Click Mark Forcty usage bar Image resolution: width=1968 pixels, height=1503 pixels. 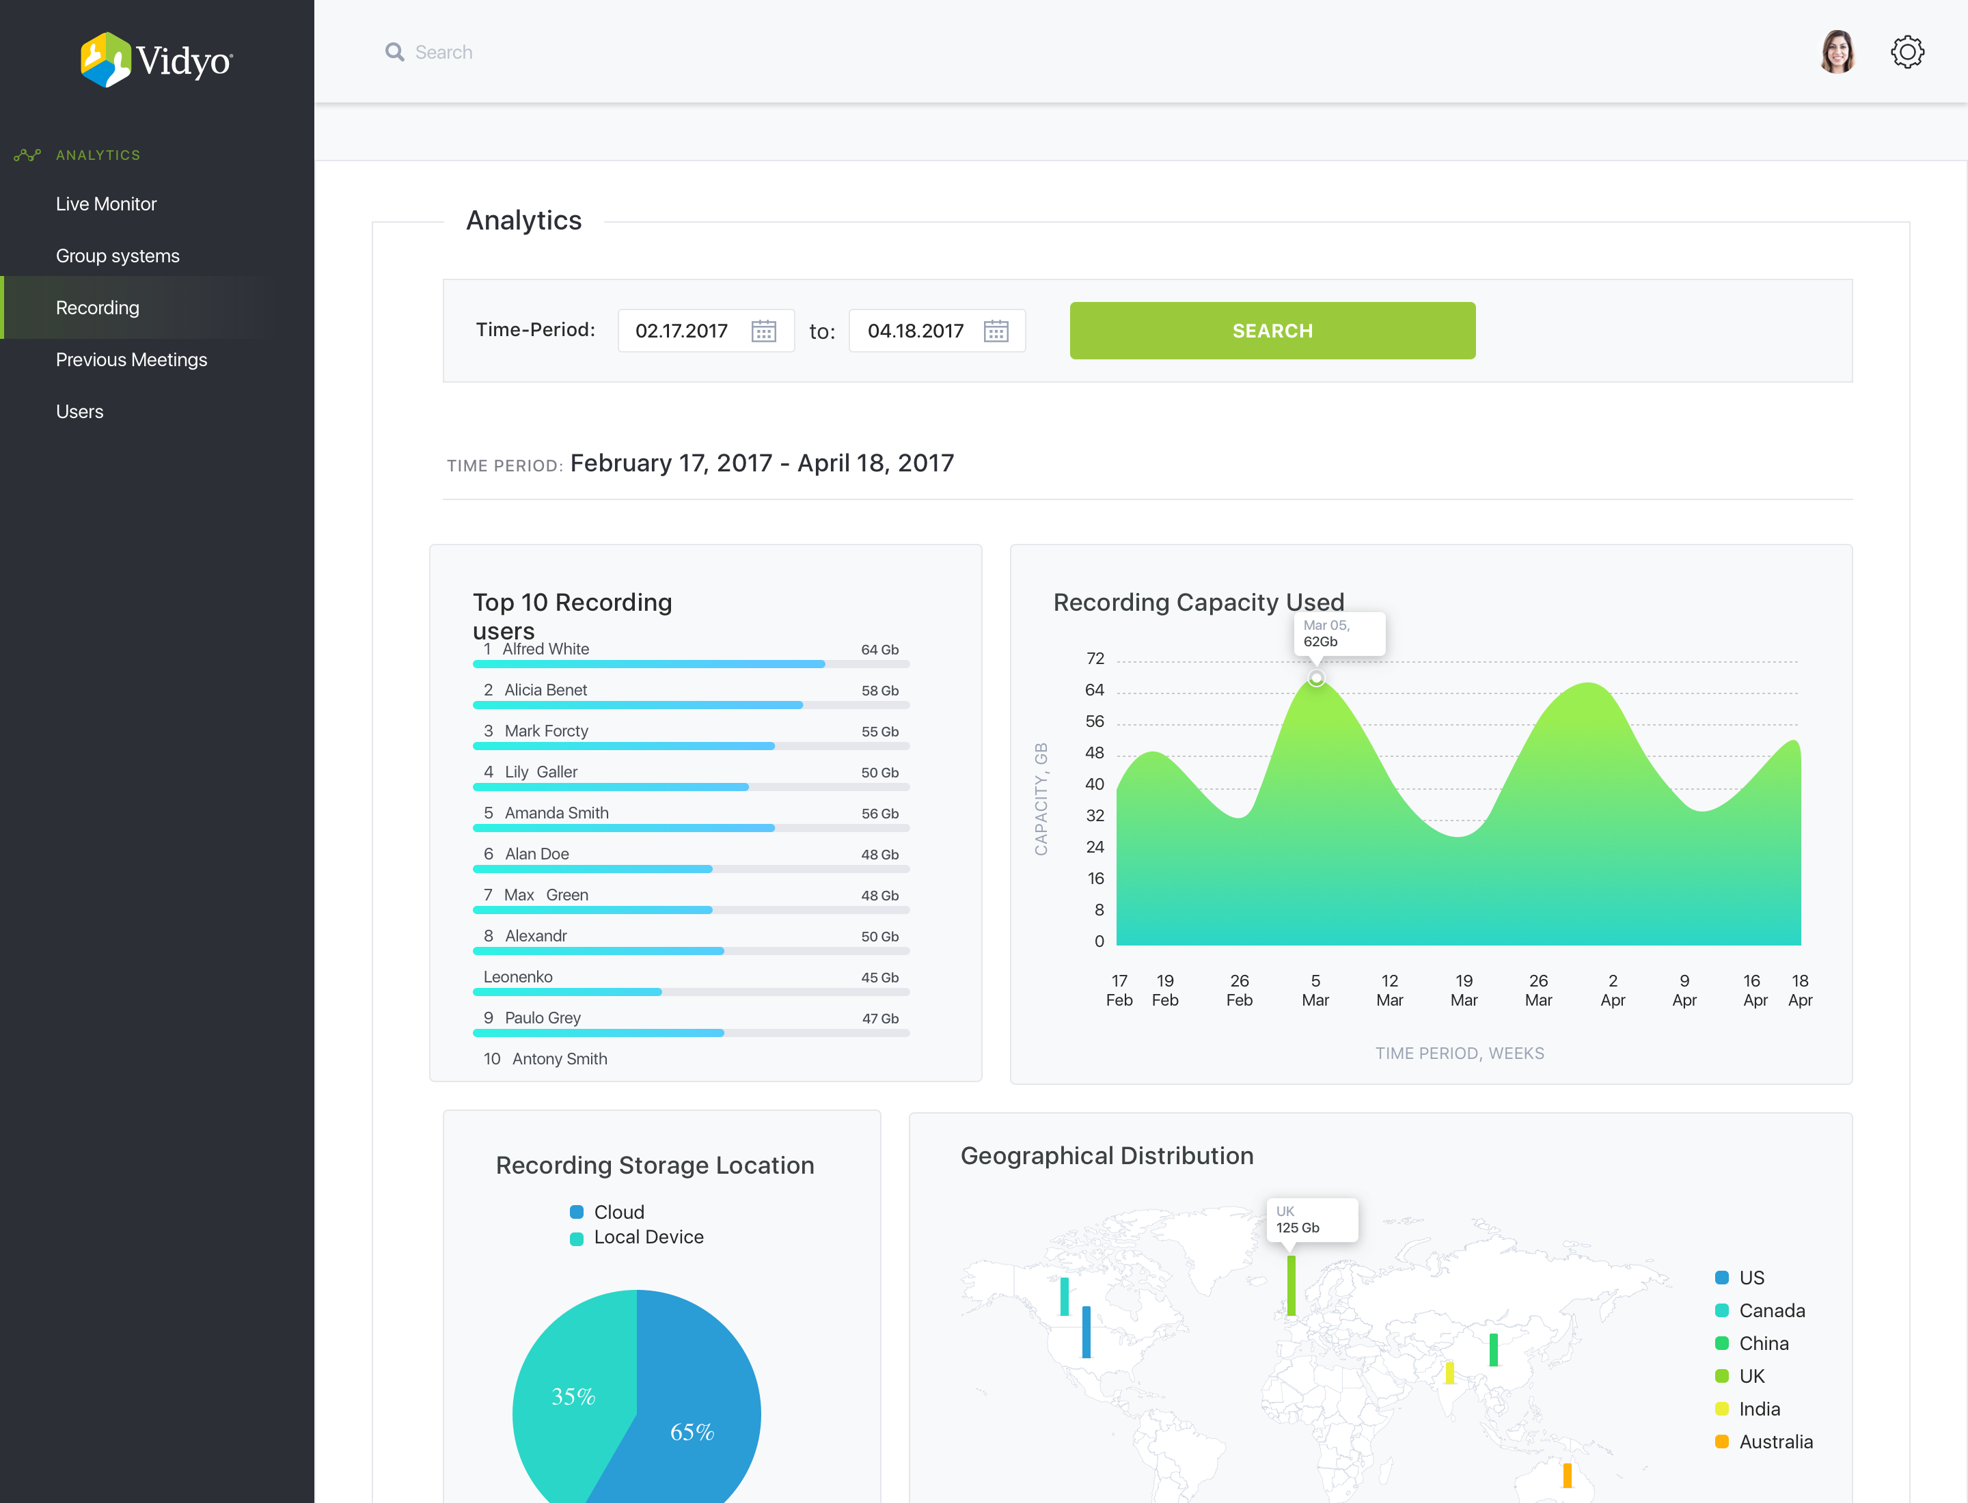tap(691, 746)
